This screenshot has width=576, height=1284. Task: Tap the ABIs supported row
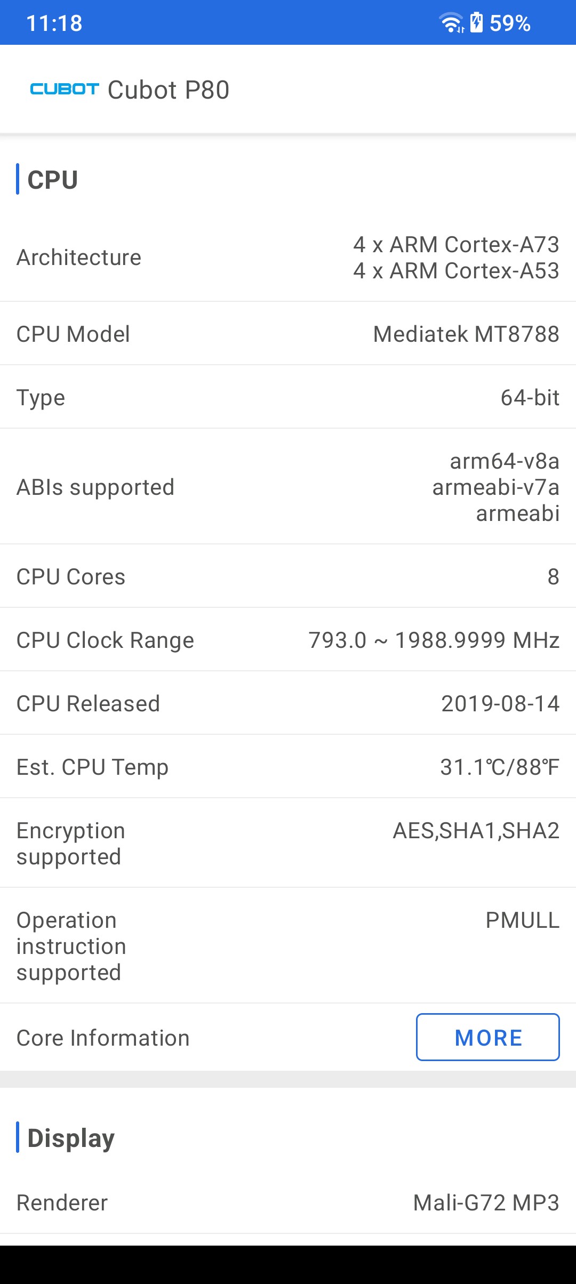288,487
